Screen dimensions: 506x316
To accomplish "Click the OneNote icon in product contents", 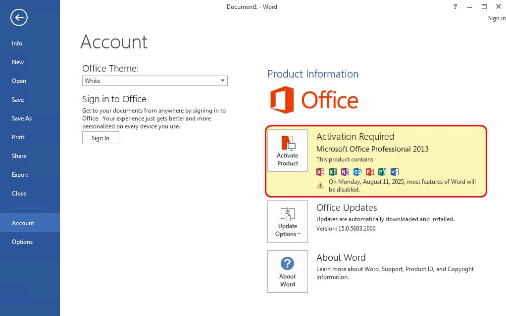I will click(345, 172).
